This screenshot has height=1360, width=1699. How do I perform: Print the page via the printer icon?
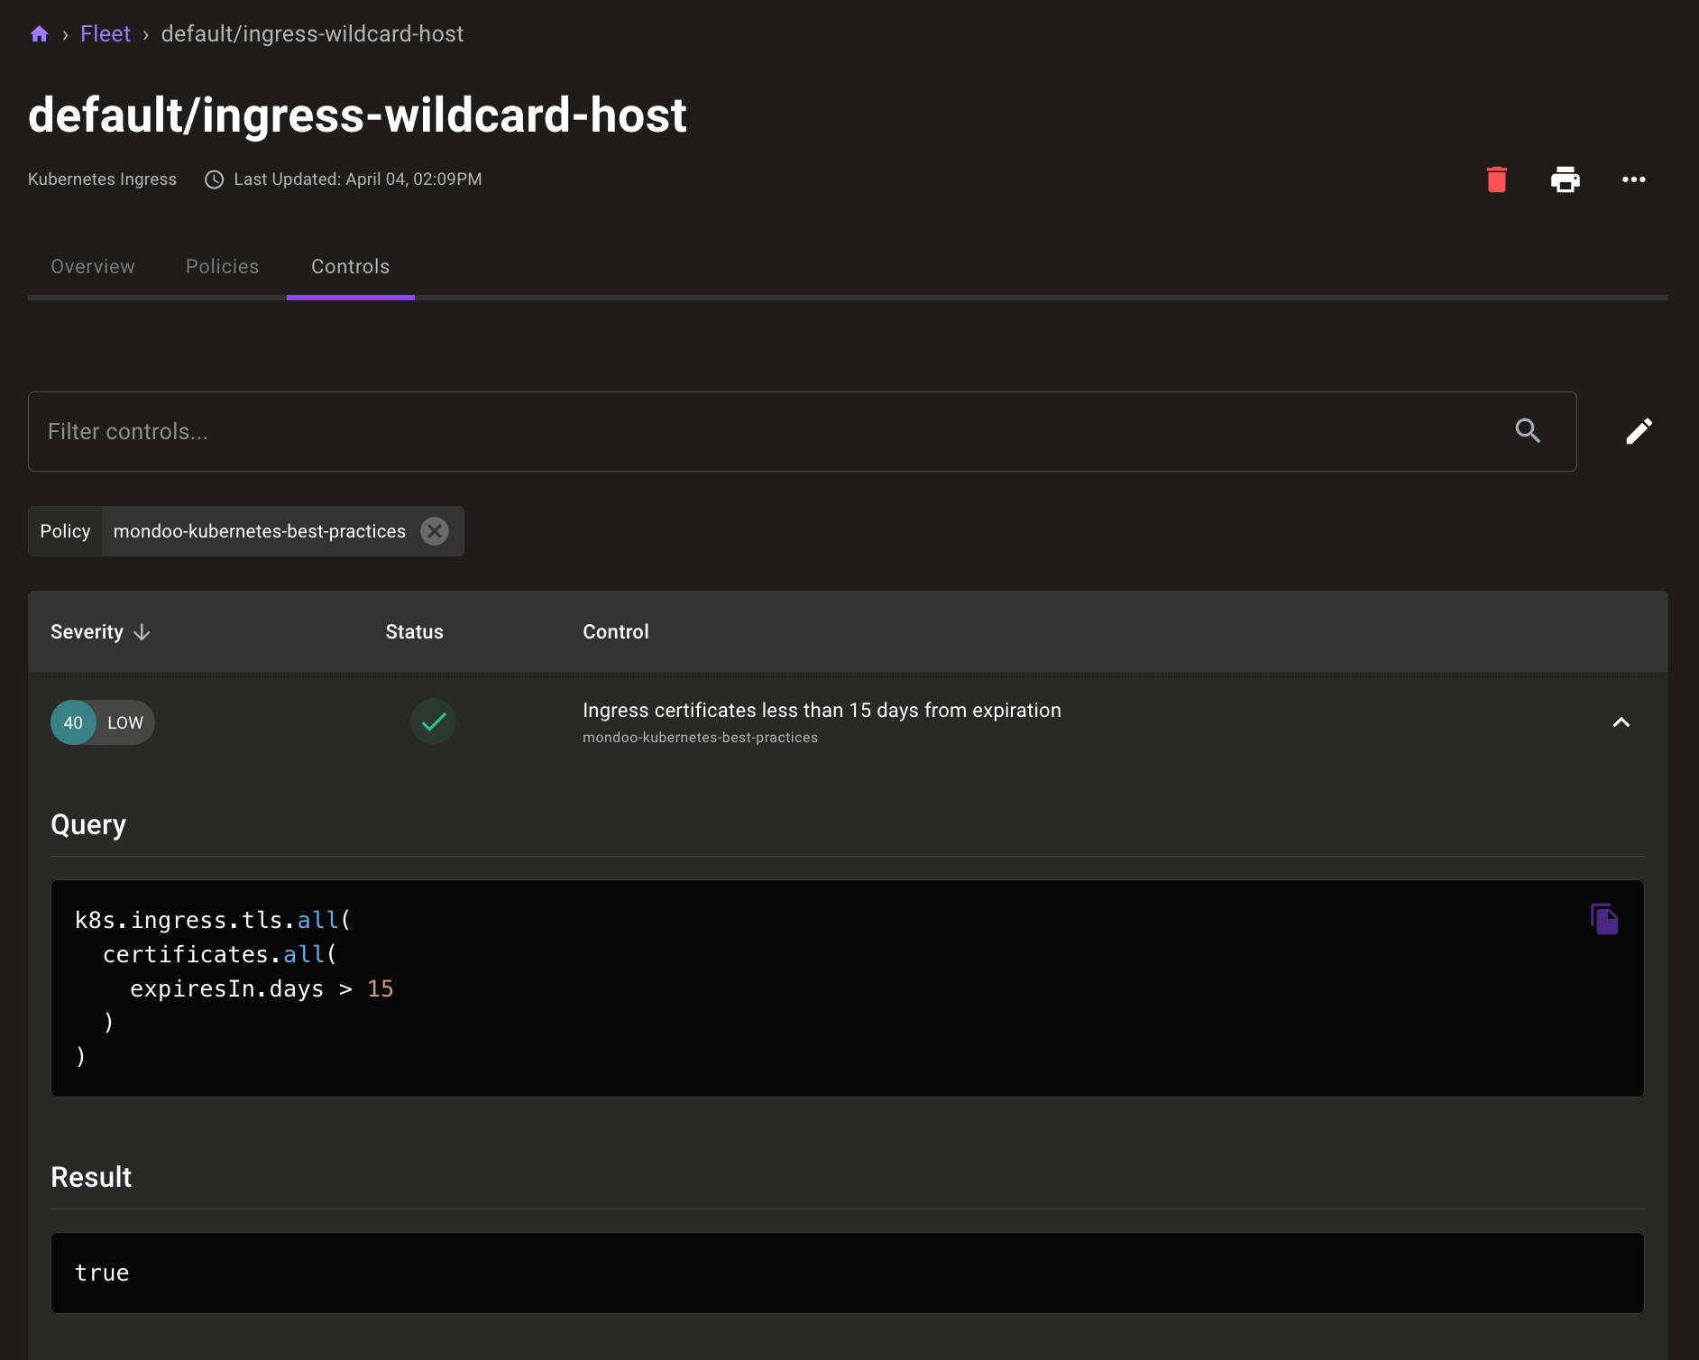point(1566,179)
